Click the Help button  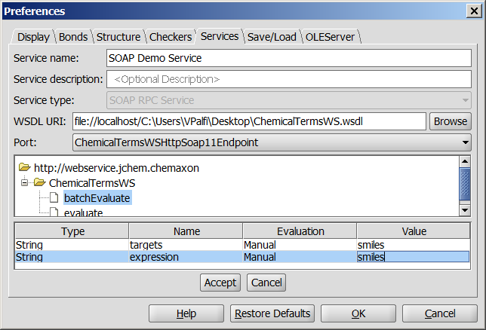(x=186, y=313)
